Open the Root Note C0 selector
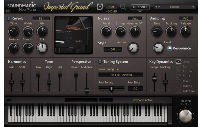 click(x=135, y=88)
